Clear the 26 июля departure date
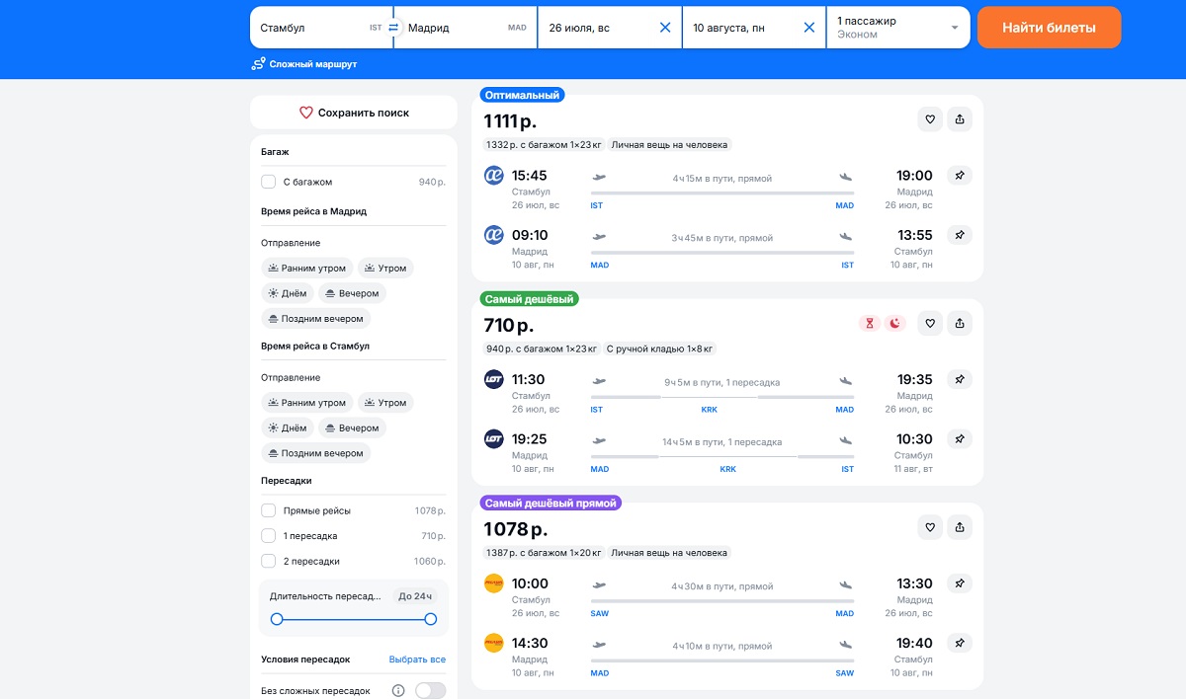This screenshot has width=1186, height=699. tap(665, 28)
